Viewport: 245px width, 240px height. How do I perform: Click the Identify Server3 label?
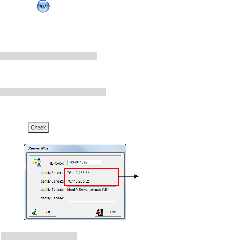pyautogui.click(x=52, y=190)
